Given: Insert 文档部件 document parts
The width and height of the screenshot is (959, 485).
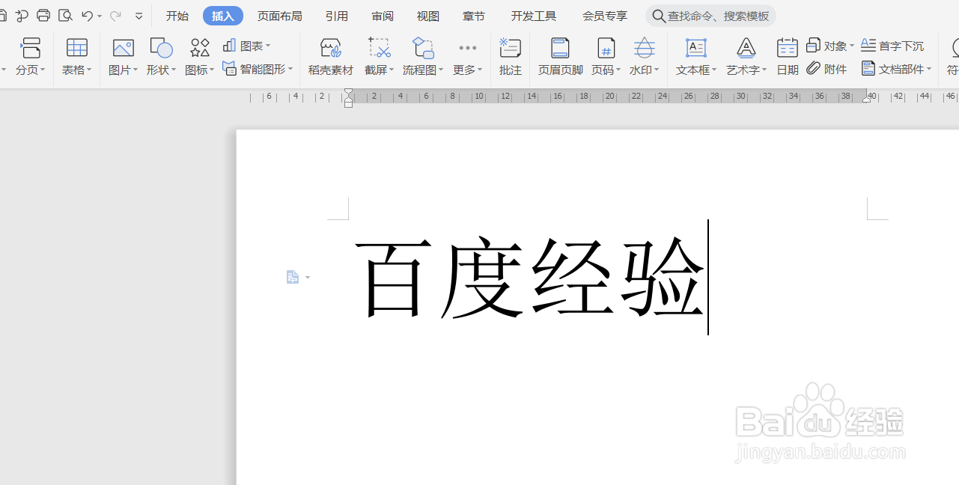Looking at the screenshot, I should point(896,69).
